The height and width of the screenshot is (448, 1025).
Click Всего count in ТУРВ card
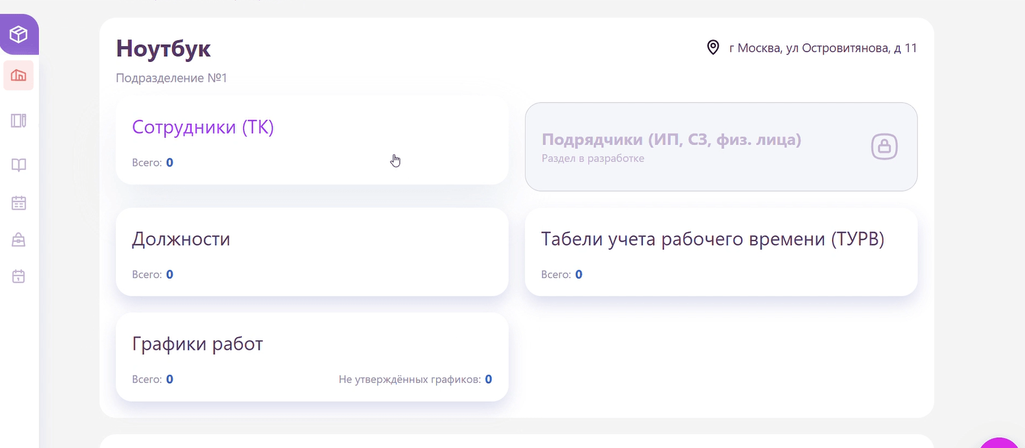[x=562, y=274]
